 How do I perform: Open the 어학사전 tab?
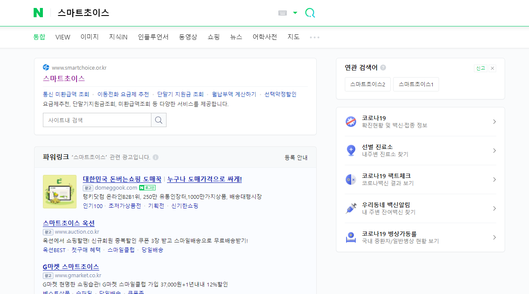pyautogui.click(x=265, y=37)
